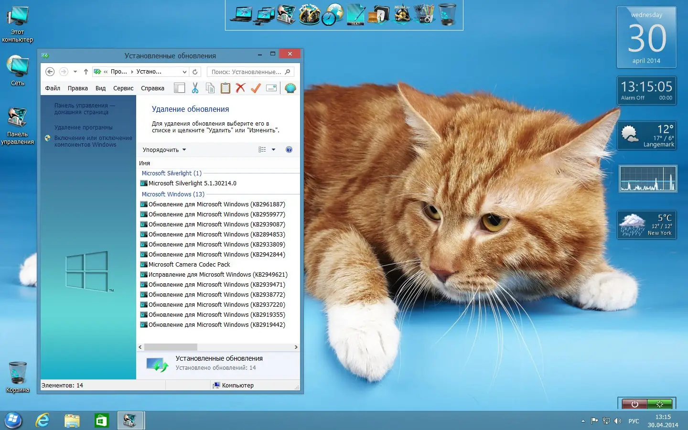Toggle the layout pane toolbar icon
The width and height of the screenshot is (688, 430).
click(x=180, y=88)
